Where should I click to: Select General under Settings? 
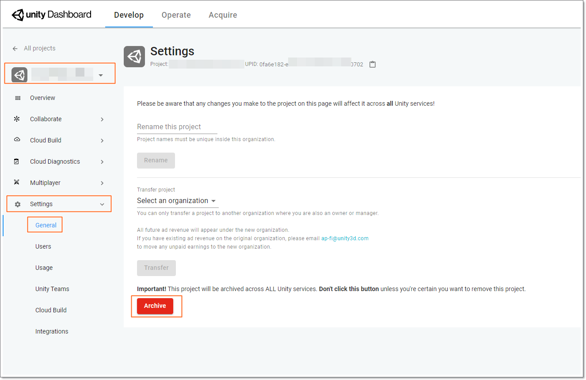[46, 225]
